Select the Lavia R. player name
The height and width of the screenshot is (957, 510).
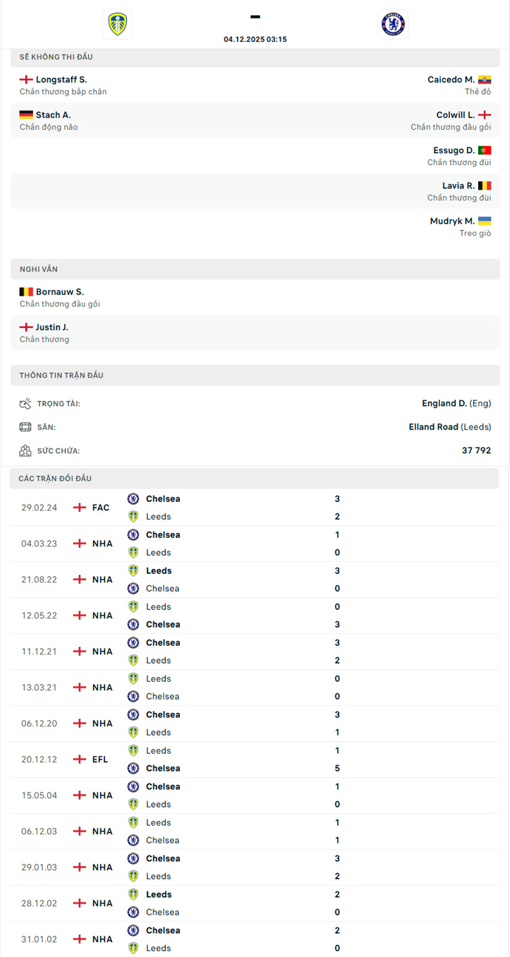click(x=458, y=186)
